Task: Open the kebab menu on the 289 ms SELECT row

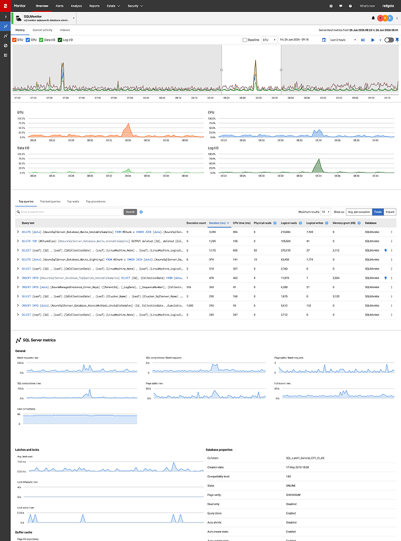Action: (391, 315)
